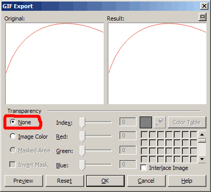The width and height of the screenshot is (211, 192).
Task: Cancel the GIF export
Action: [x=146, y=181]
